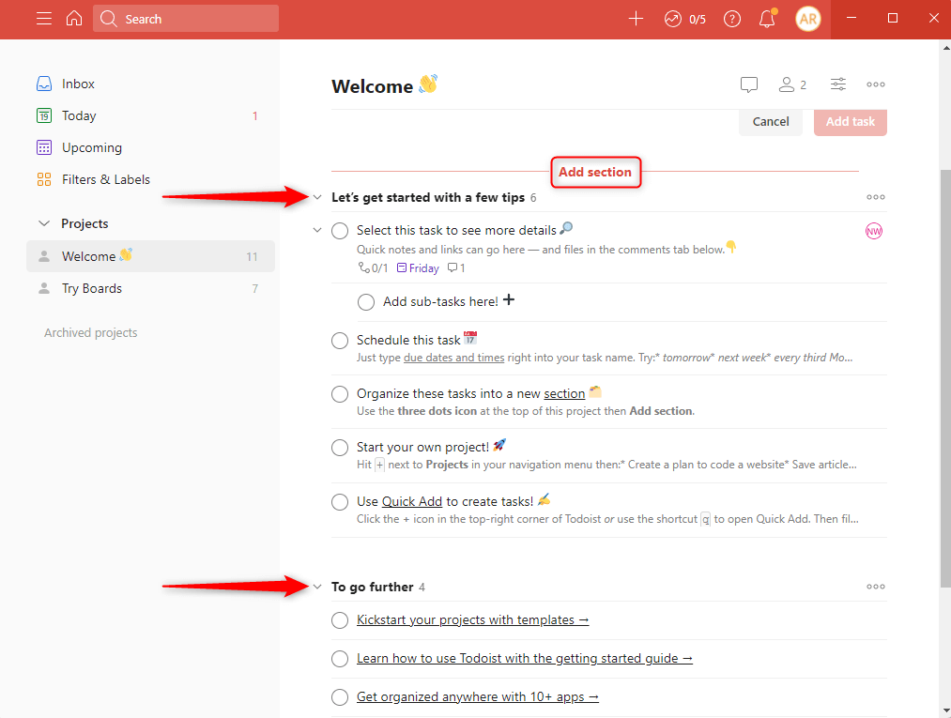Open the AR profile avatar
This screenshot has width=951, height=718.
(808, 19)
